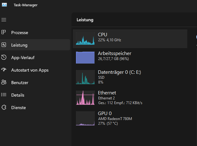The width and height of the screenshot is (197, 146).
Task: Select the CPU usage graph thumbnail
Action: (x=85, y=39)
